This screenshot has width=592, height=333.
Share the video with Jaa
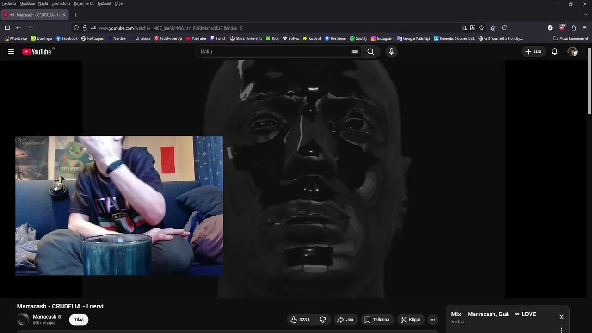[345, 320]
